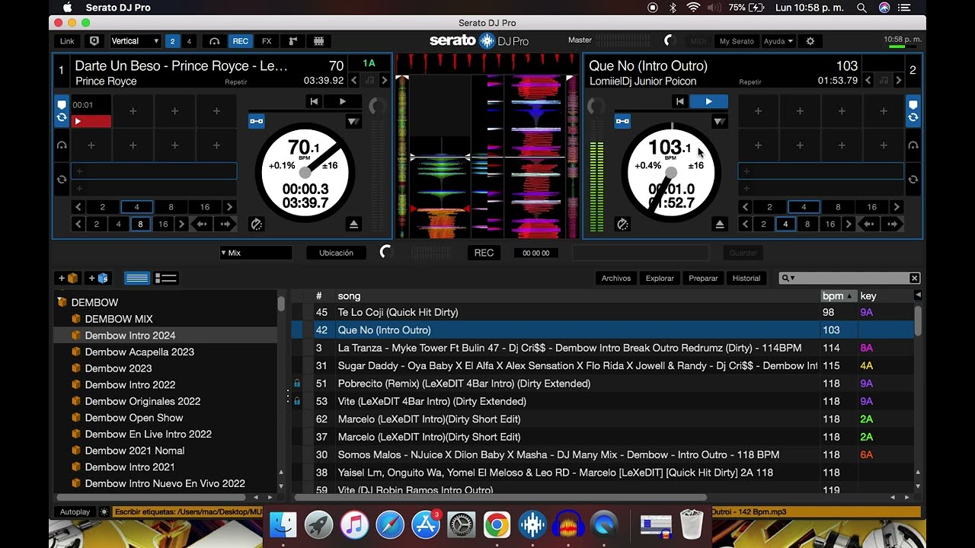Click the Quantize icon next to Link

point(94,41)
